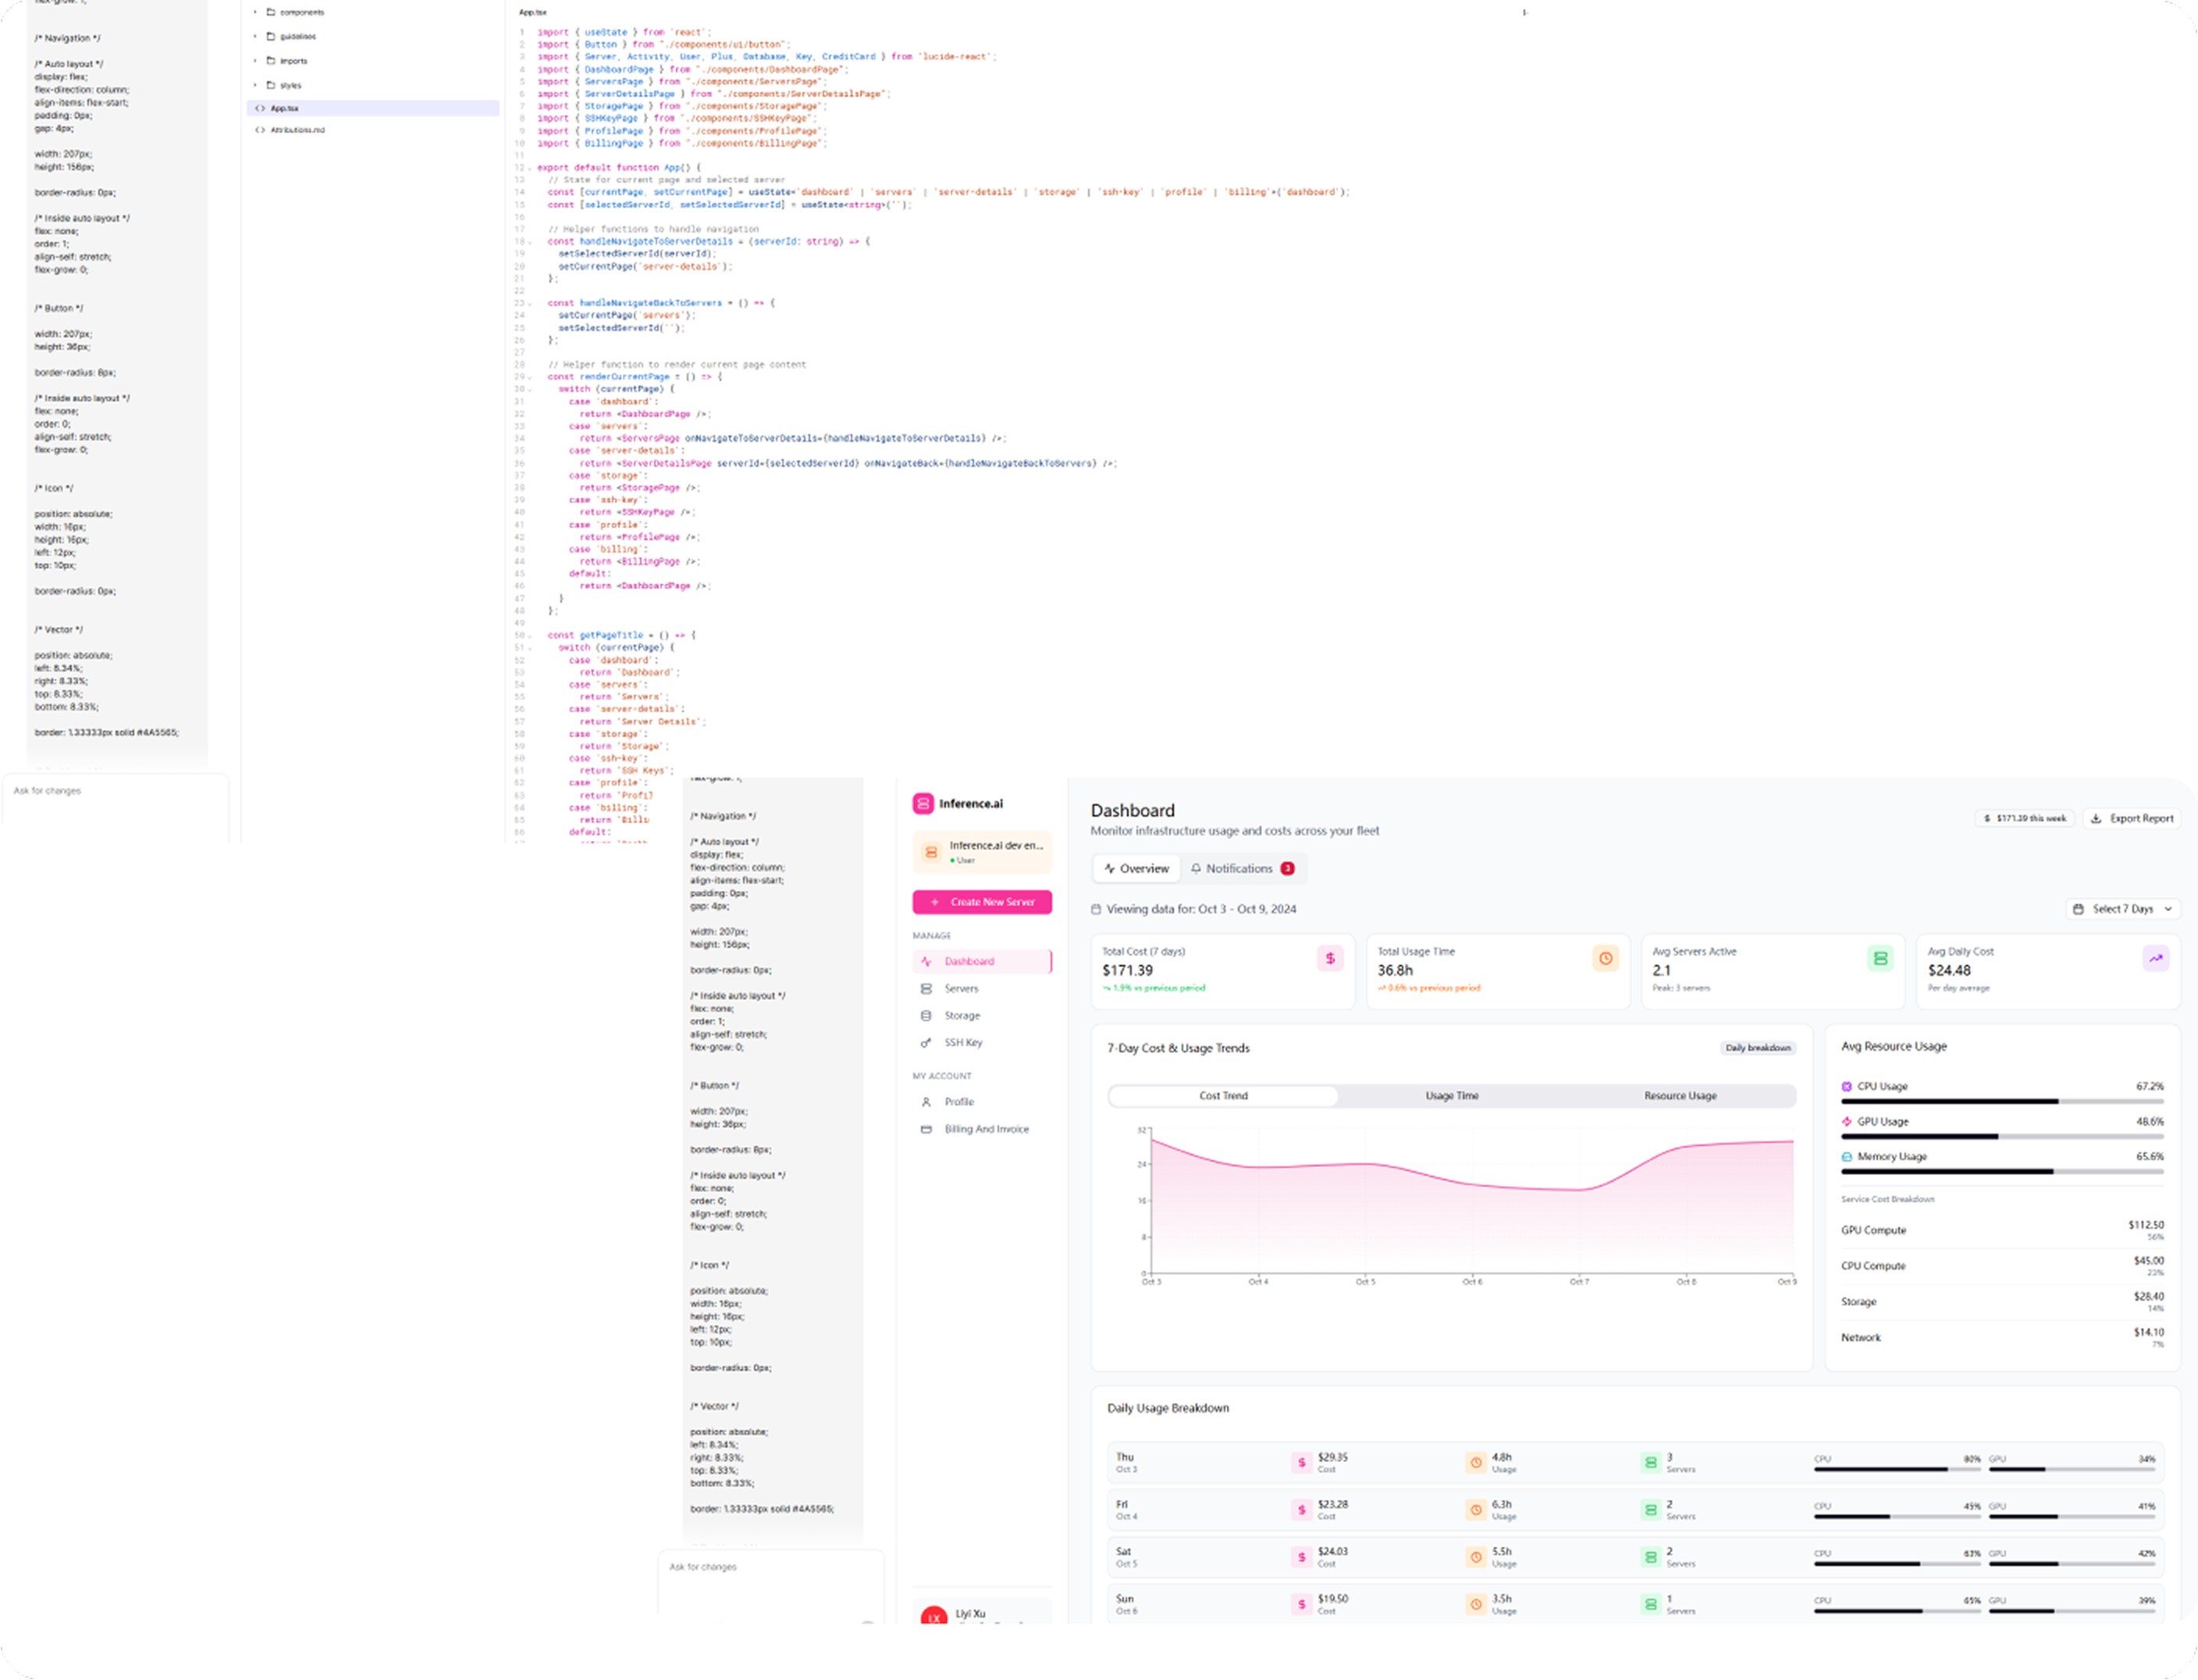Click the Inference.ai logo icon
This screenshot has width=2198, height=1680.
(923, 803)
